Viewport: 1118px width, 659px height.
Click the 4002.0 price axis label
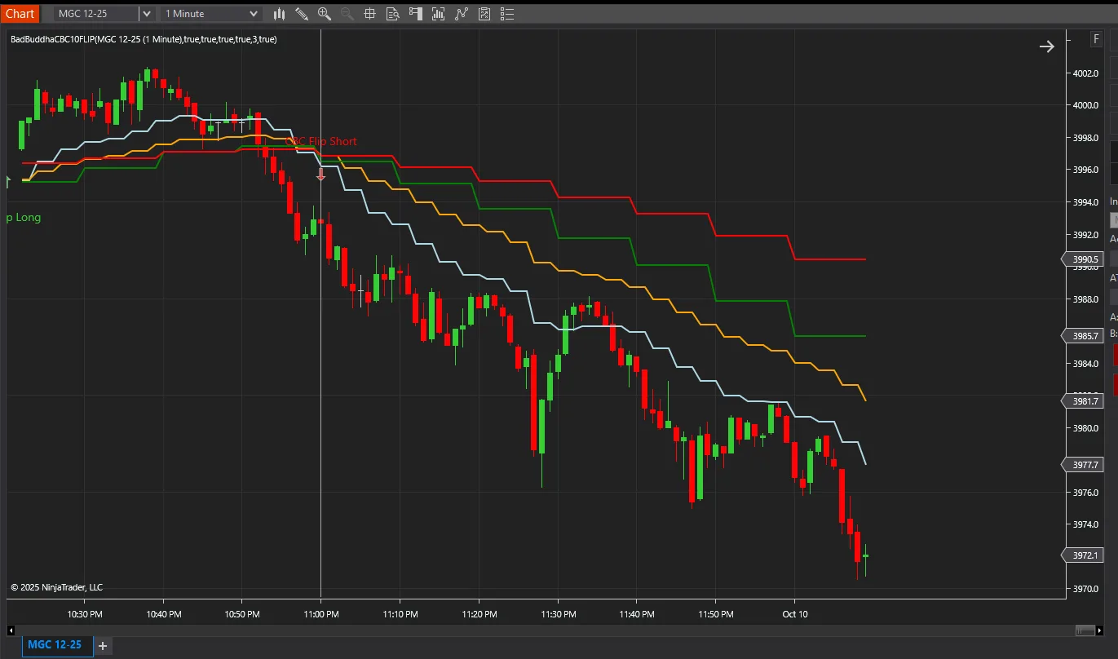click(1085, 73)
